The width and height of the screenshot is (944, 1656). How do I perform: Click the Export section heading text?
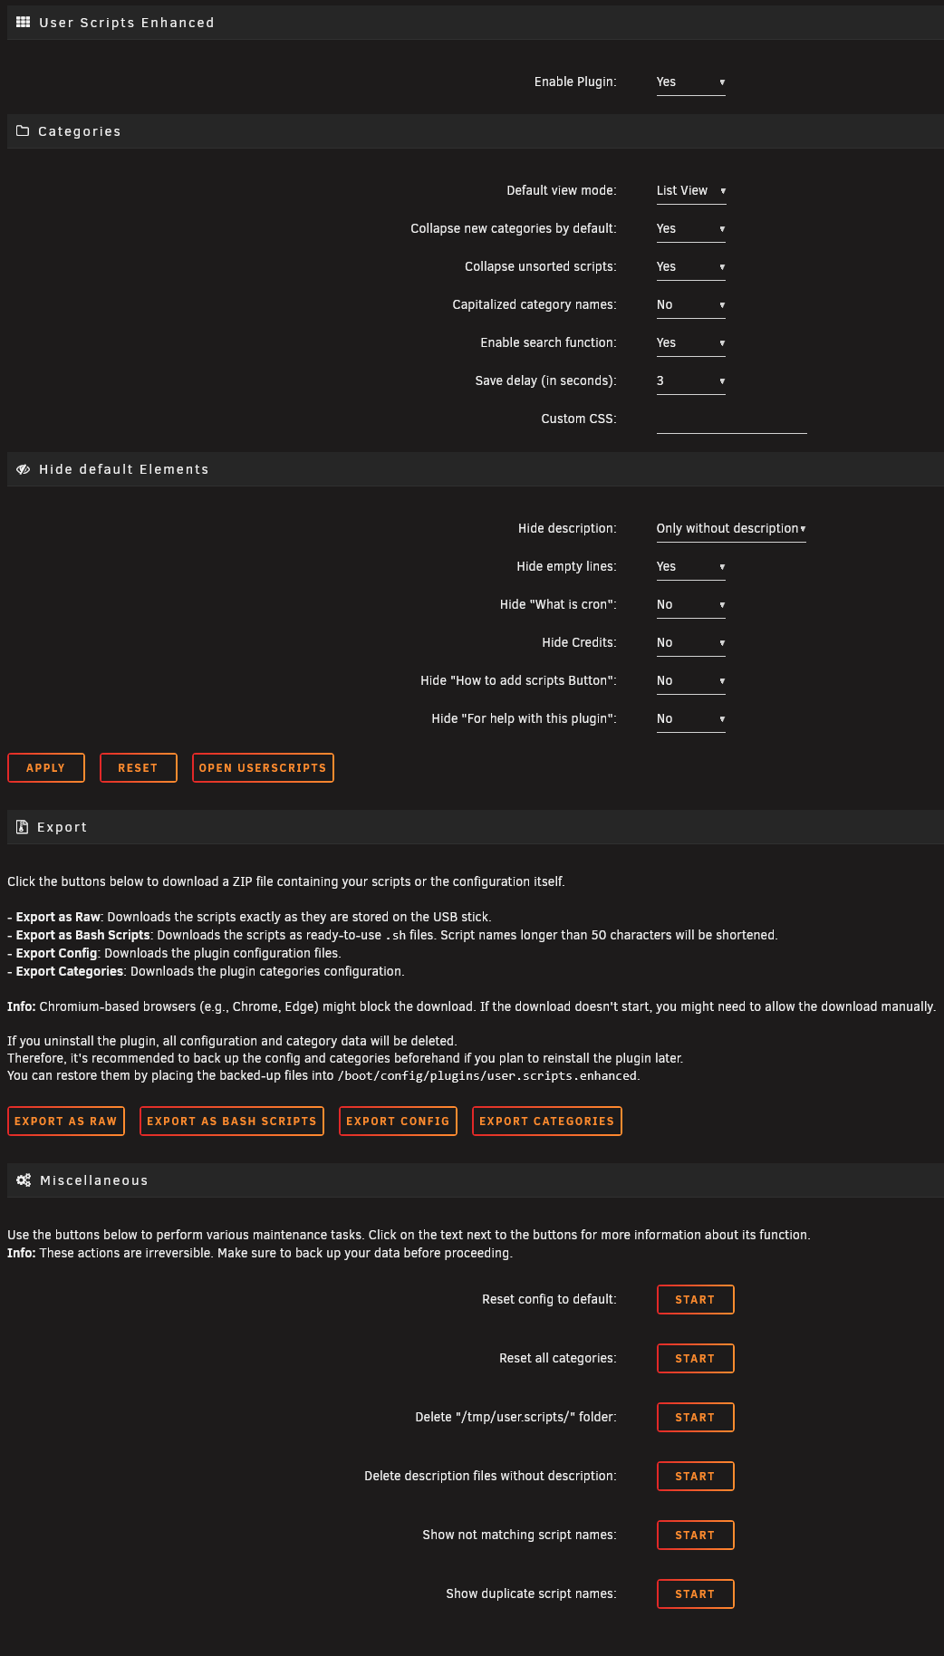click(x=63, y=827)
